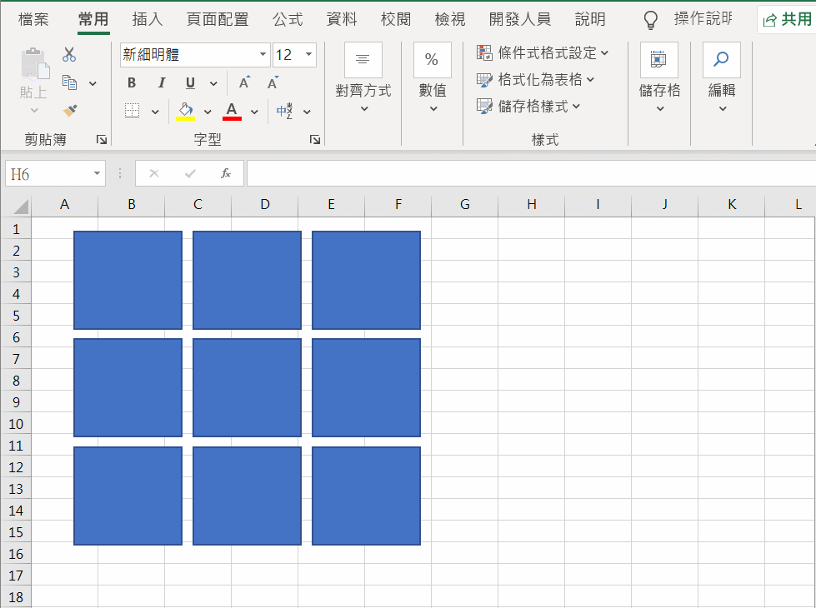Toggle Underline formatting

190,83
